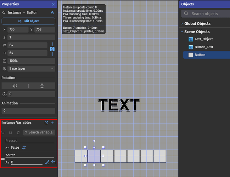Viewport: 230px width, 177px height.
Task: Paste a variable
Action: [x=10, y=133]
